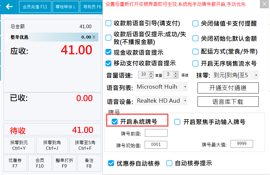Screen dimensions: 270x175
Task: Expand the 整单优惠 double chevron
Action: point(94,37)
